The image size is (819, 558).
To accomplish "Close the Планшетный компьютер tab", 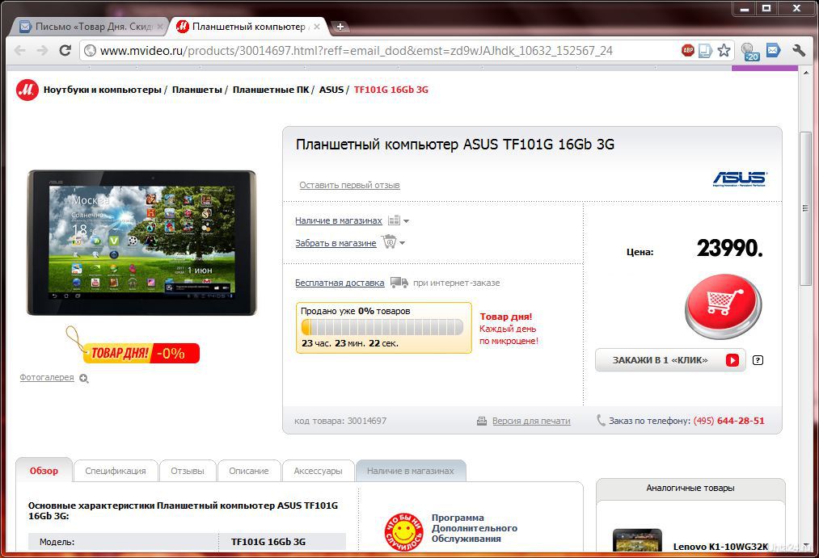I will [x=317, y=27].
